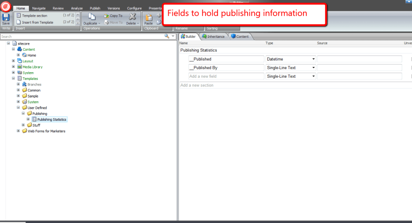Click the Publishing Statistics template icon
Viewport: 412px width, 223px height.
pyautogui.click(x=34, y=119)
